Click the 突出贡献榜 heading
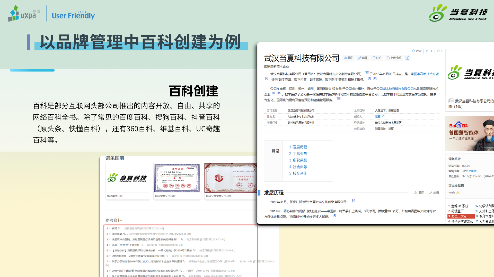The image size is (494, 277). (456, 185)
